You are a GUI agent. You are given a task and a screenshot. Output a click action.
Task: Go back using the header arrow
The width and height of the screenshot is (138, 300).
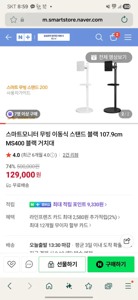coord(8,37)
